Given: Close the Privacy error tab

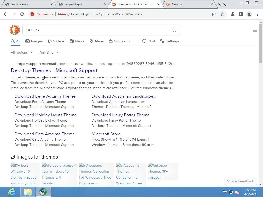Looking at the screenshot, I should click(x=51, y=4).
